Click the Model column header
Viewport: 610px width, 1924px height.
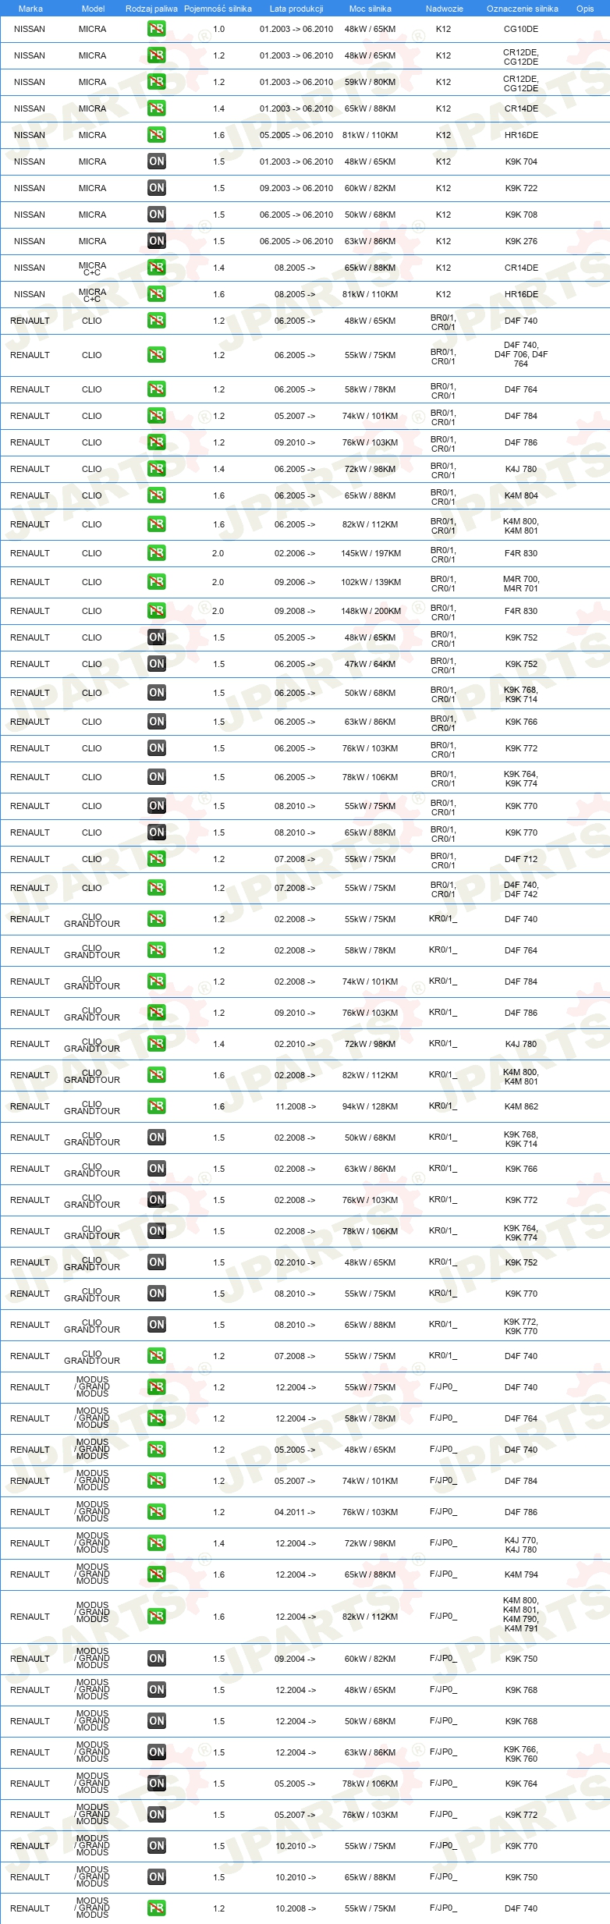pyautogui.click(x=93, y=9)
